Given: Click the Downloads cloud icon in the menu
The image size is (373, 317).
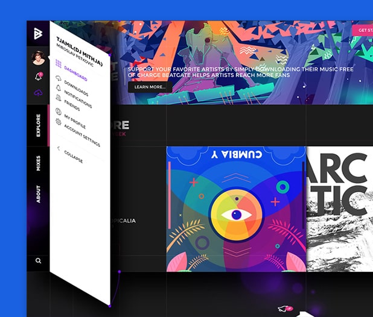Looking at the screenshot, I should [x=59, y=78].
